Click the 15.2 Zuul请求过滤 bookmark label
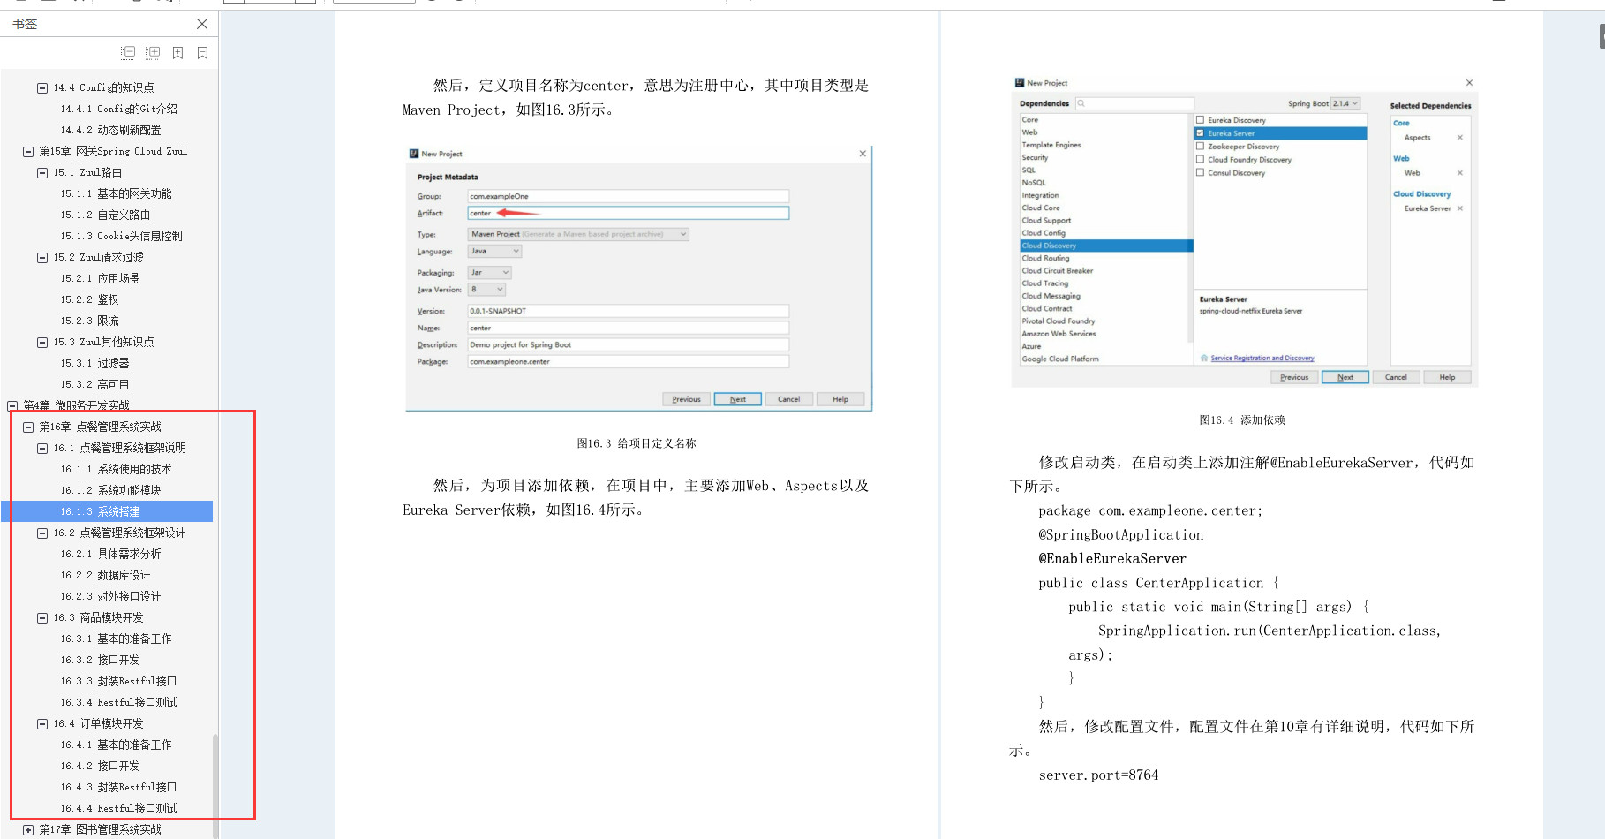The width and height of the screenshot is (1605, 839). (98, 257)
